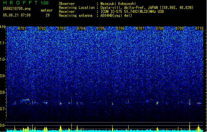
Task: Click the 0.6 frequency axis label
Action: pyautogui.click(x=3, y=125)
